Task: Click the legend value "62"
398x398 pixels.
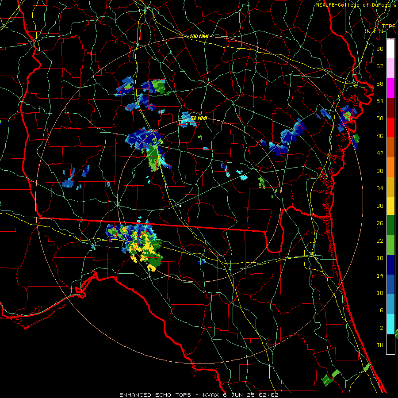Action: pos(380,66)
